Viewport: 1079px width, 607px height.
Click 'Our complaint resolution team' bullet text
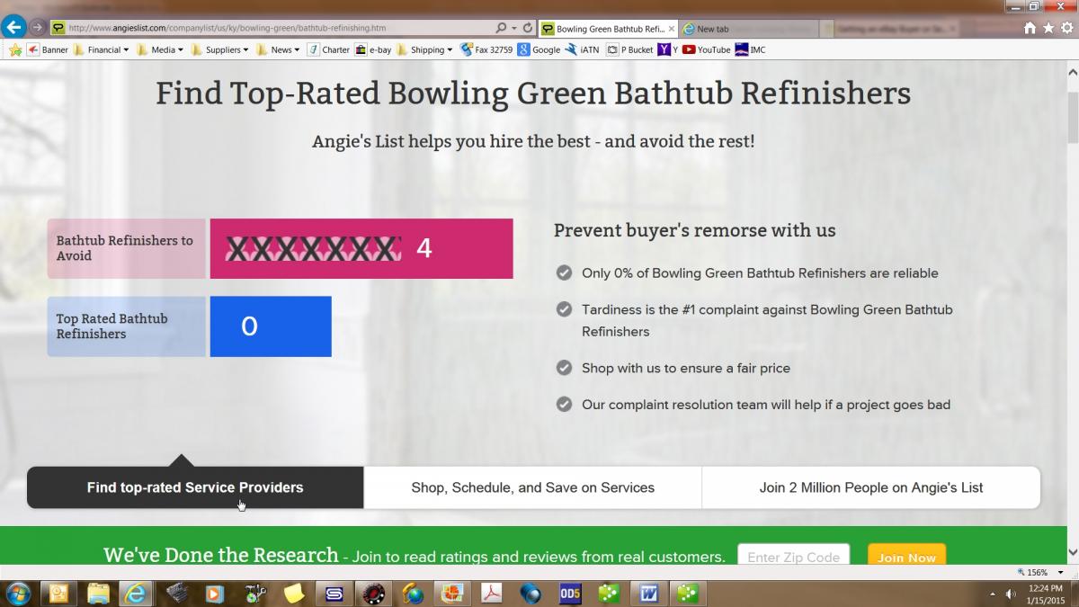766,405
